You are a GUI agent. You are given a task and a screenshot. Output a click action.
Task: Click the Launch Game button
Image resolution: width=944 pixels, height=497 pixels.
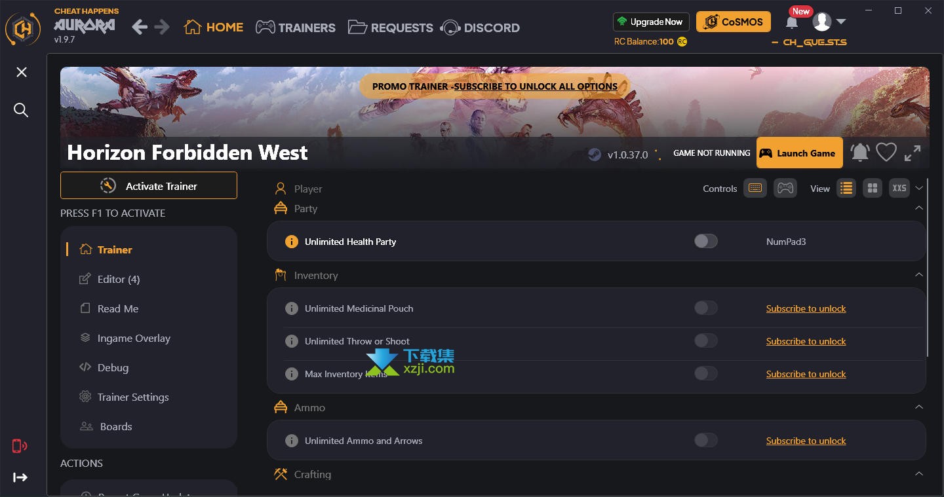799,153
